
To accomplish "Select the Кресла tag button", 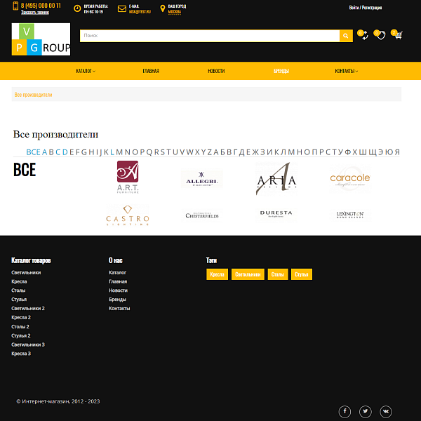I will click(217, 274).
